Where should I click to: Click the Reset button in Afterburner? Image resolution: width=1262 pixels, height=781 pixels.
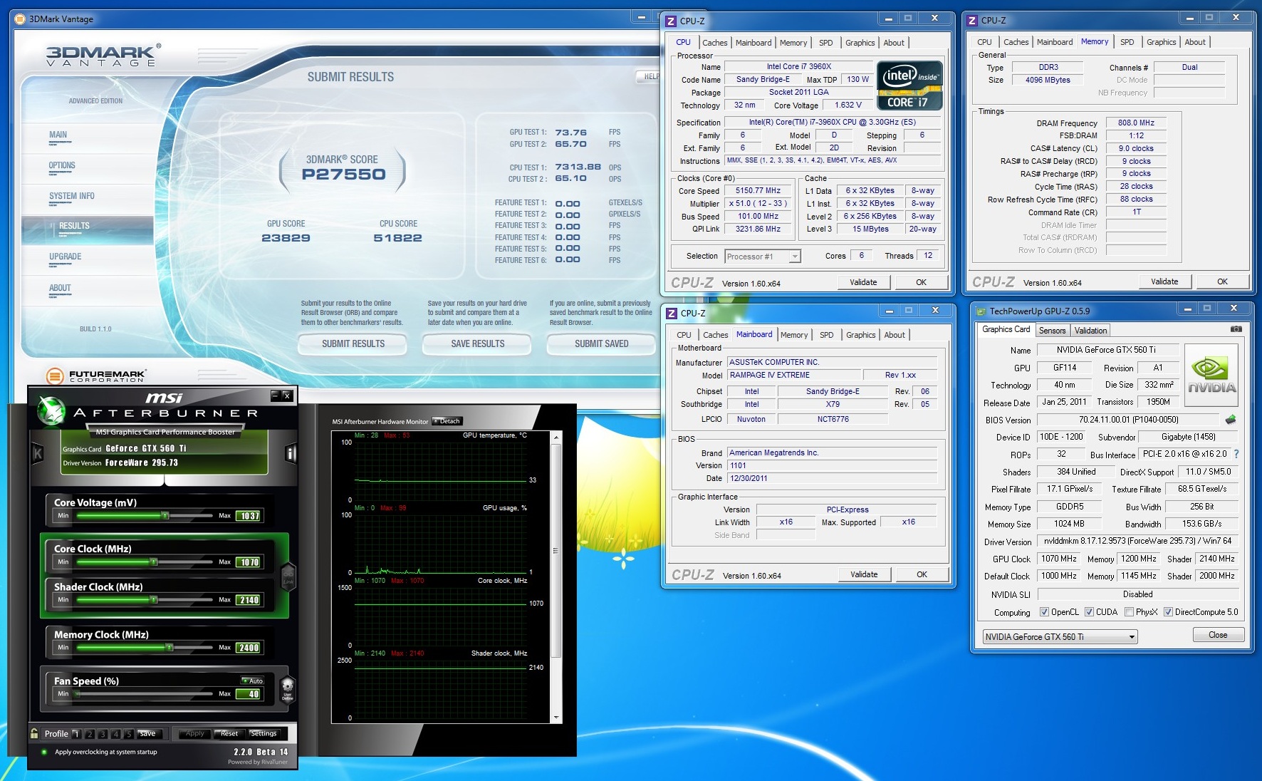(x=229, y=733)
